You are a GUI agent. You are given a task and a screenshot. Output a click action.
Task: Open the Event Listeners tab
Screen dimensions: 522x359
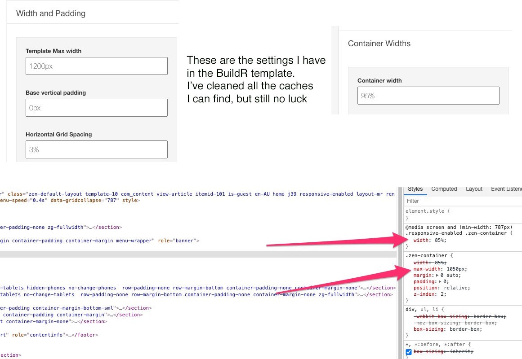[x=506, y=189]
